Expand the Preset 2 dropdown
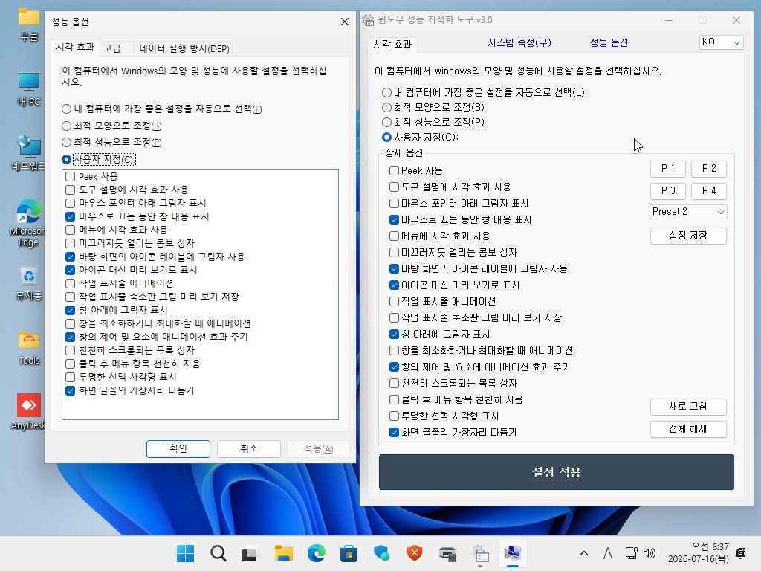Image resolution: width=761 pixels, height=571 pixels. pos(688,212)
